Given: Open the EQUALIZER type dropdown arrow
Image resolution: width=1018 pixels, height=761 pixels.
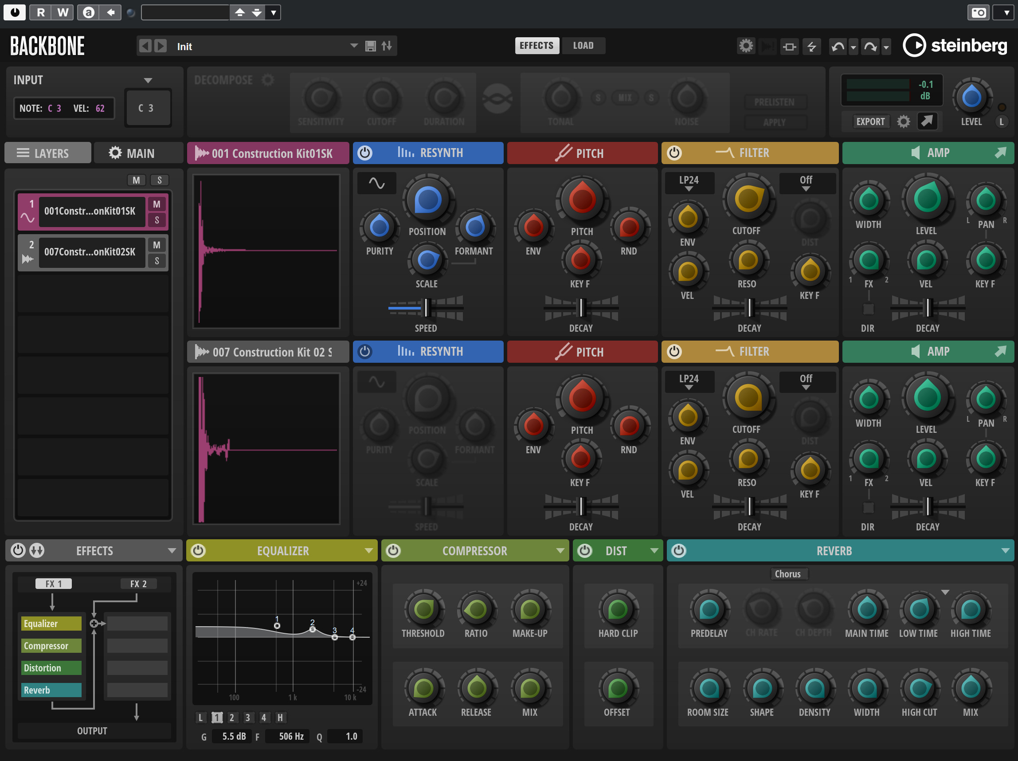Looking at the screenshot, I should [x=368, y=551].
